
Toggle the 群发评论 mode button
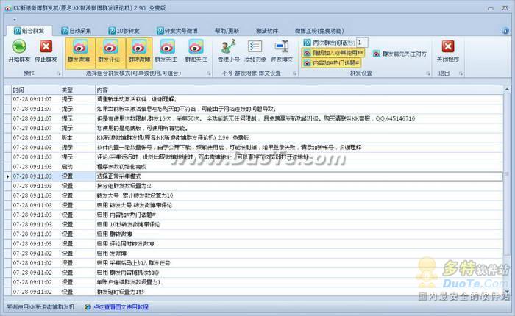[x=110, y=53]
